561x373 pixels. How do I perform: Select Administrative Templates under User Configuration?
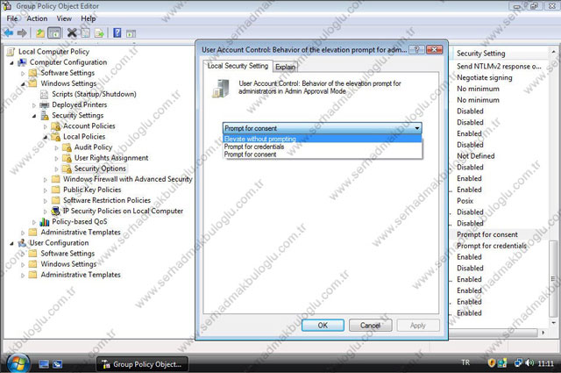(x=81, y=275)
